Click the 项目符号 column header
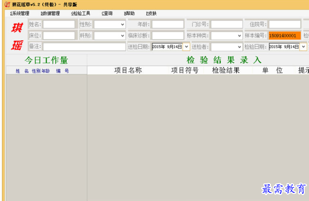The height and width of the screenshot is (201, 309). click(185, 70)
